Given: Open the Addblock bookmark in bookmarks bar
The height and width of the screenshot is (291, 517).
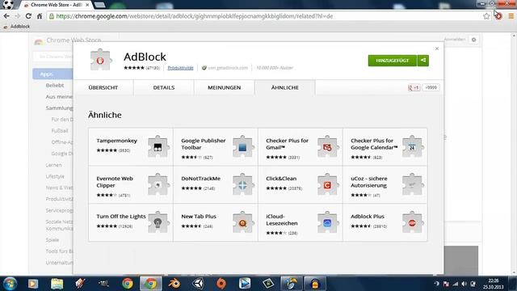Looking at the screenshot, I should (x=17, y=27).
